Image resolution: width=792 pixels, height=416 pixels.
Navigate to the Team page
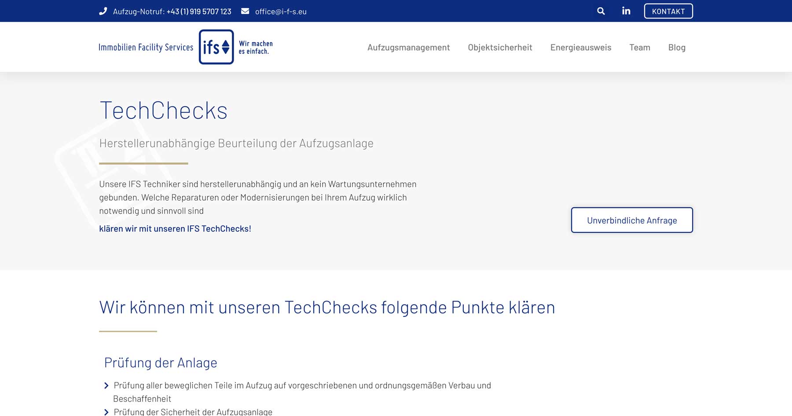[640, 47]
